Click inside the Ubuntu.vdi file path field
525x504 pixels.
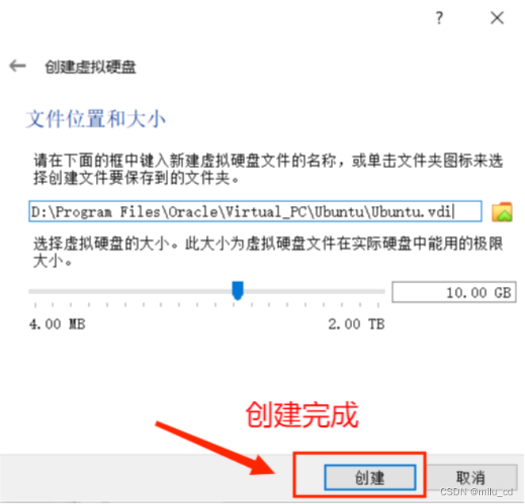pos(255,211)
